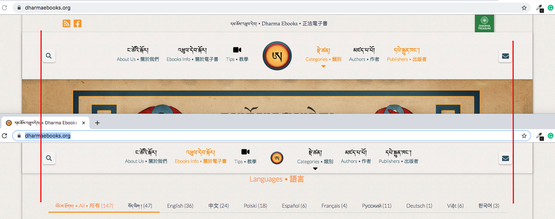Select the English (36) language tab

point(180,206)
